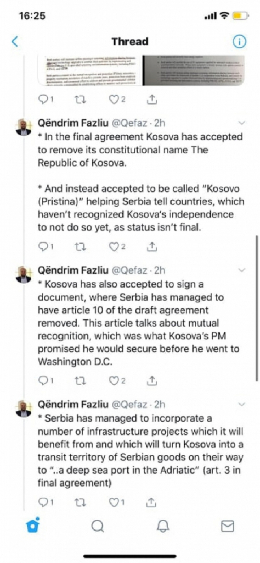Share the 'constitutional name' tweet
260x563 pixels.
(x=152, y=246)
